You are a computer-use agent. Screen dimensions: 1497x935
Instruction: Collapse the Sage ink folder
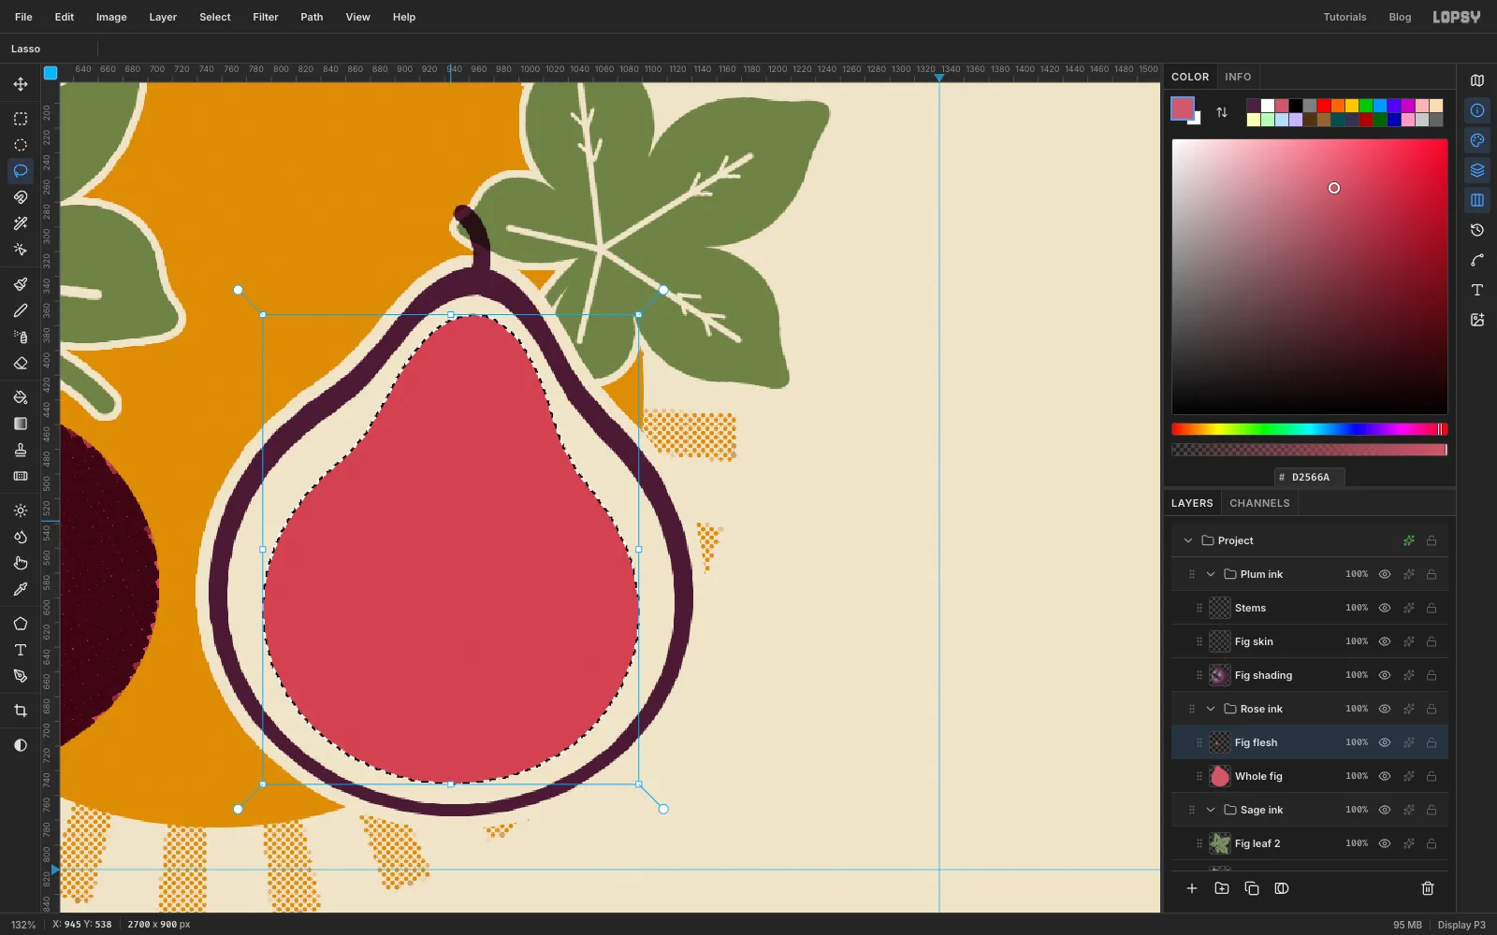point(1211,810)
